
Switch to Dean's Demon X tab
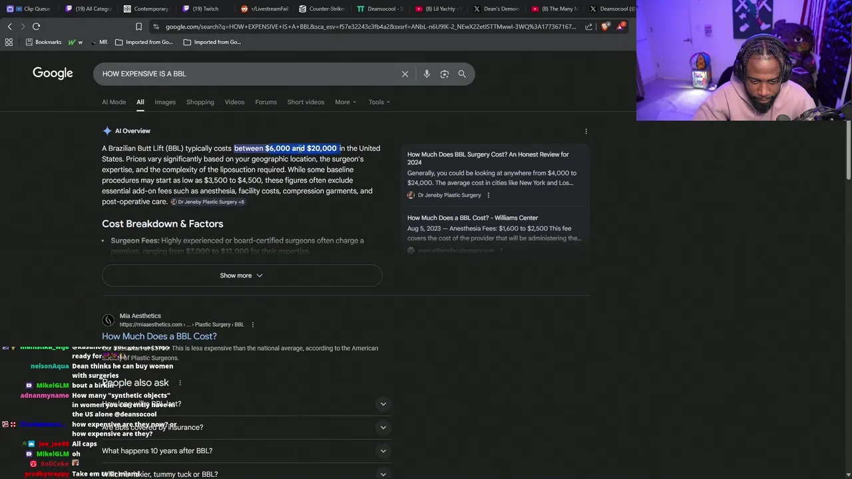pyautogui.click(x=497, y=9)
